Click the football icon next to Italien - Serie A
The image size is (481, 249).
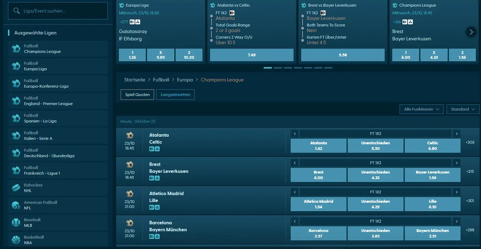[x=16, y=136]
